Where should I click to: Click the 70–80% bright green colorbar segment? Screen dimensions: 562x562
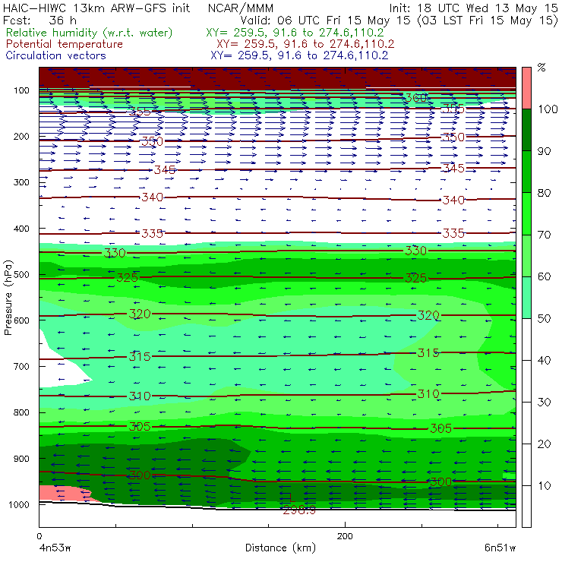pos(526,213)
